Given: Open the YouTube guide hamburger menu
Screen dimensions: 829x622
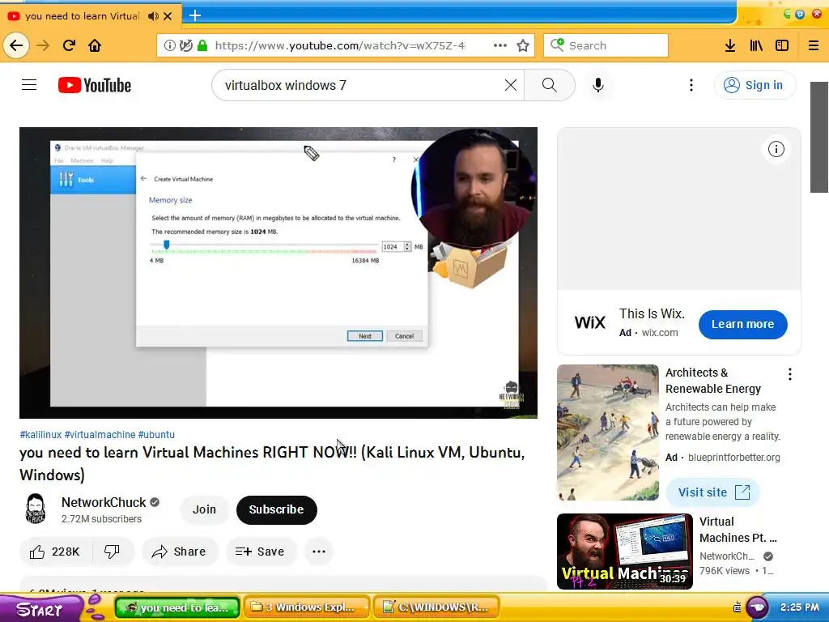Looking at the screenshot, I should point(29,84).
